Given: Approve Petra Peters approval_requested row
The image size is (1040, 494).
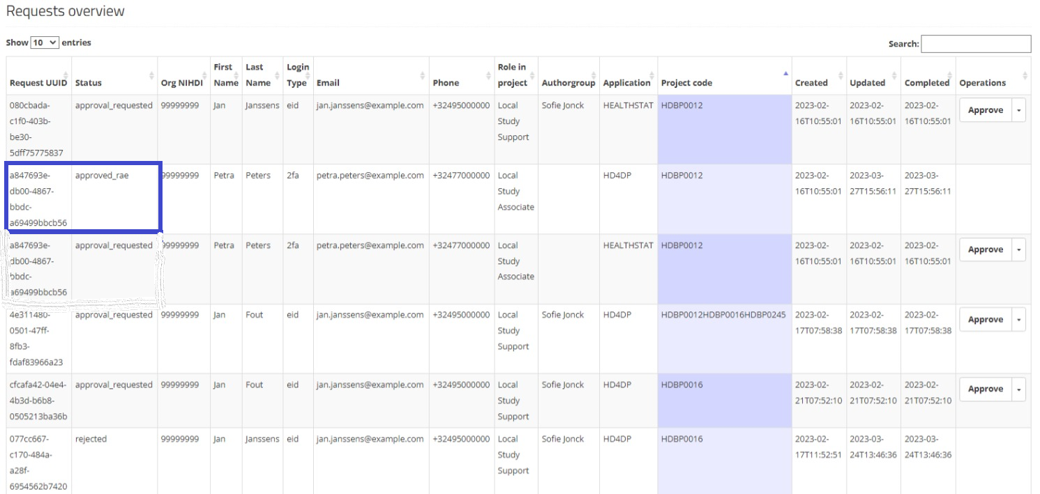Looking at the screenshot, I should tap(985, 249).
